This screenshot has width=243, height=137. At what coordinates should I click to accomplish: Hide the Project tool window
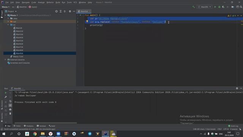[x=74, y=11]
